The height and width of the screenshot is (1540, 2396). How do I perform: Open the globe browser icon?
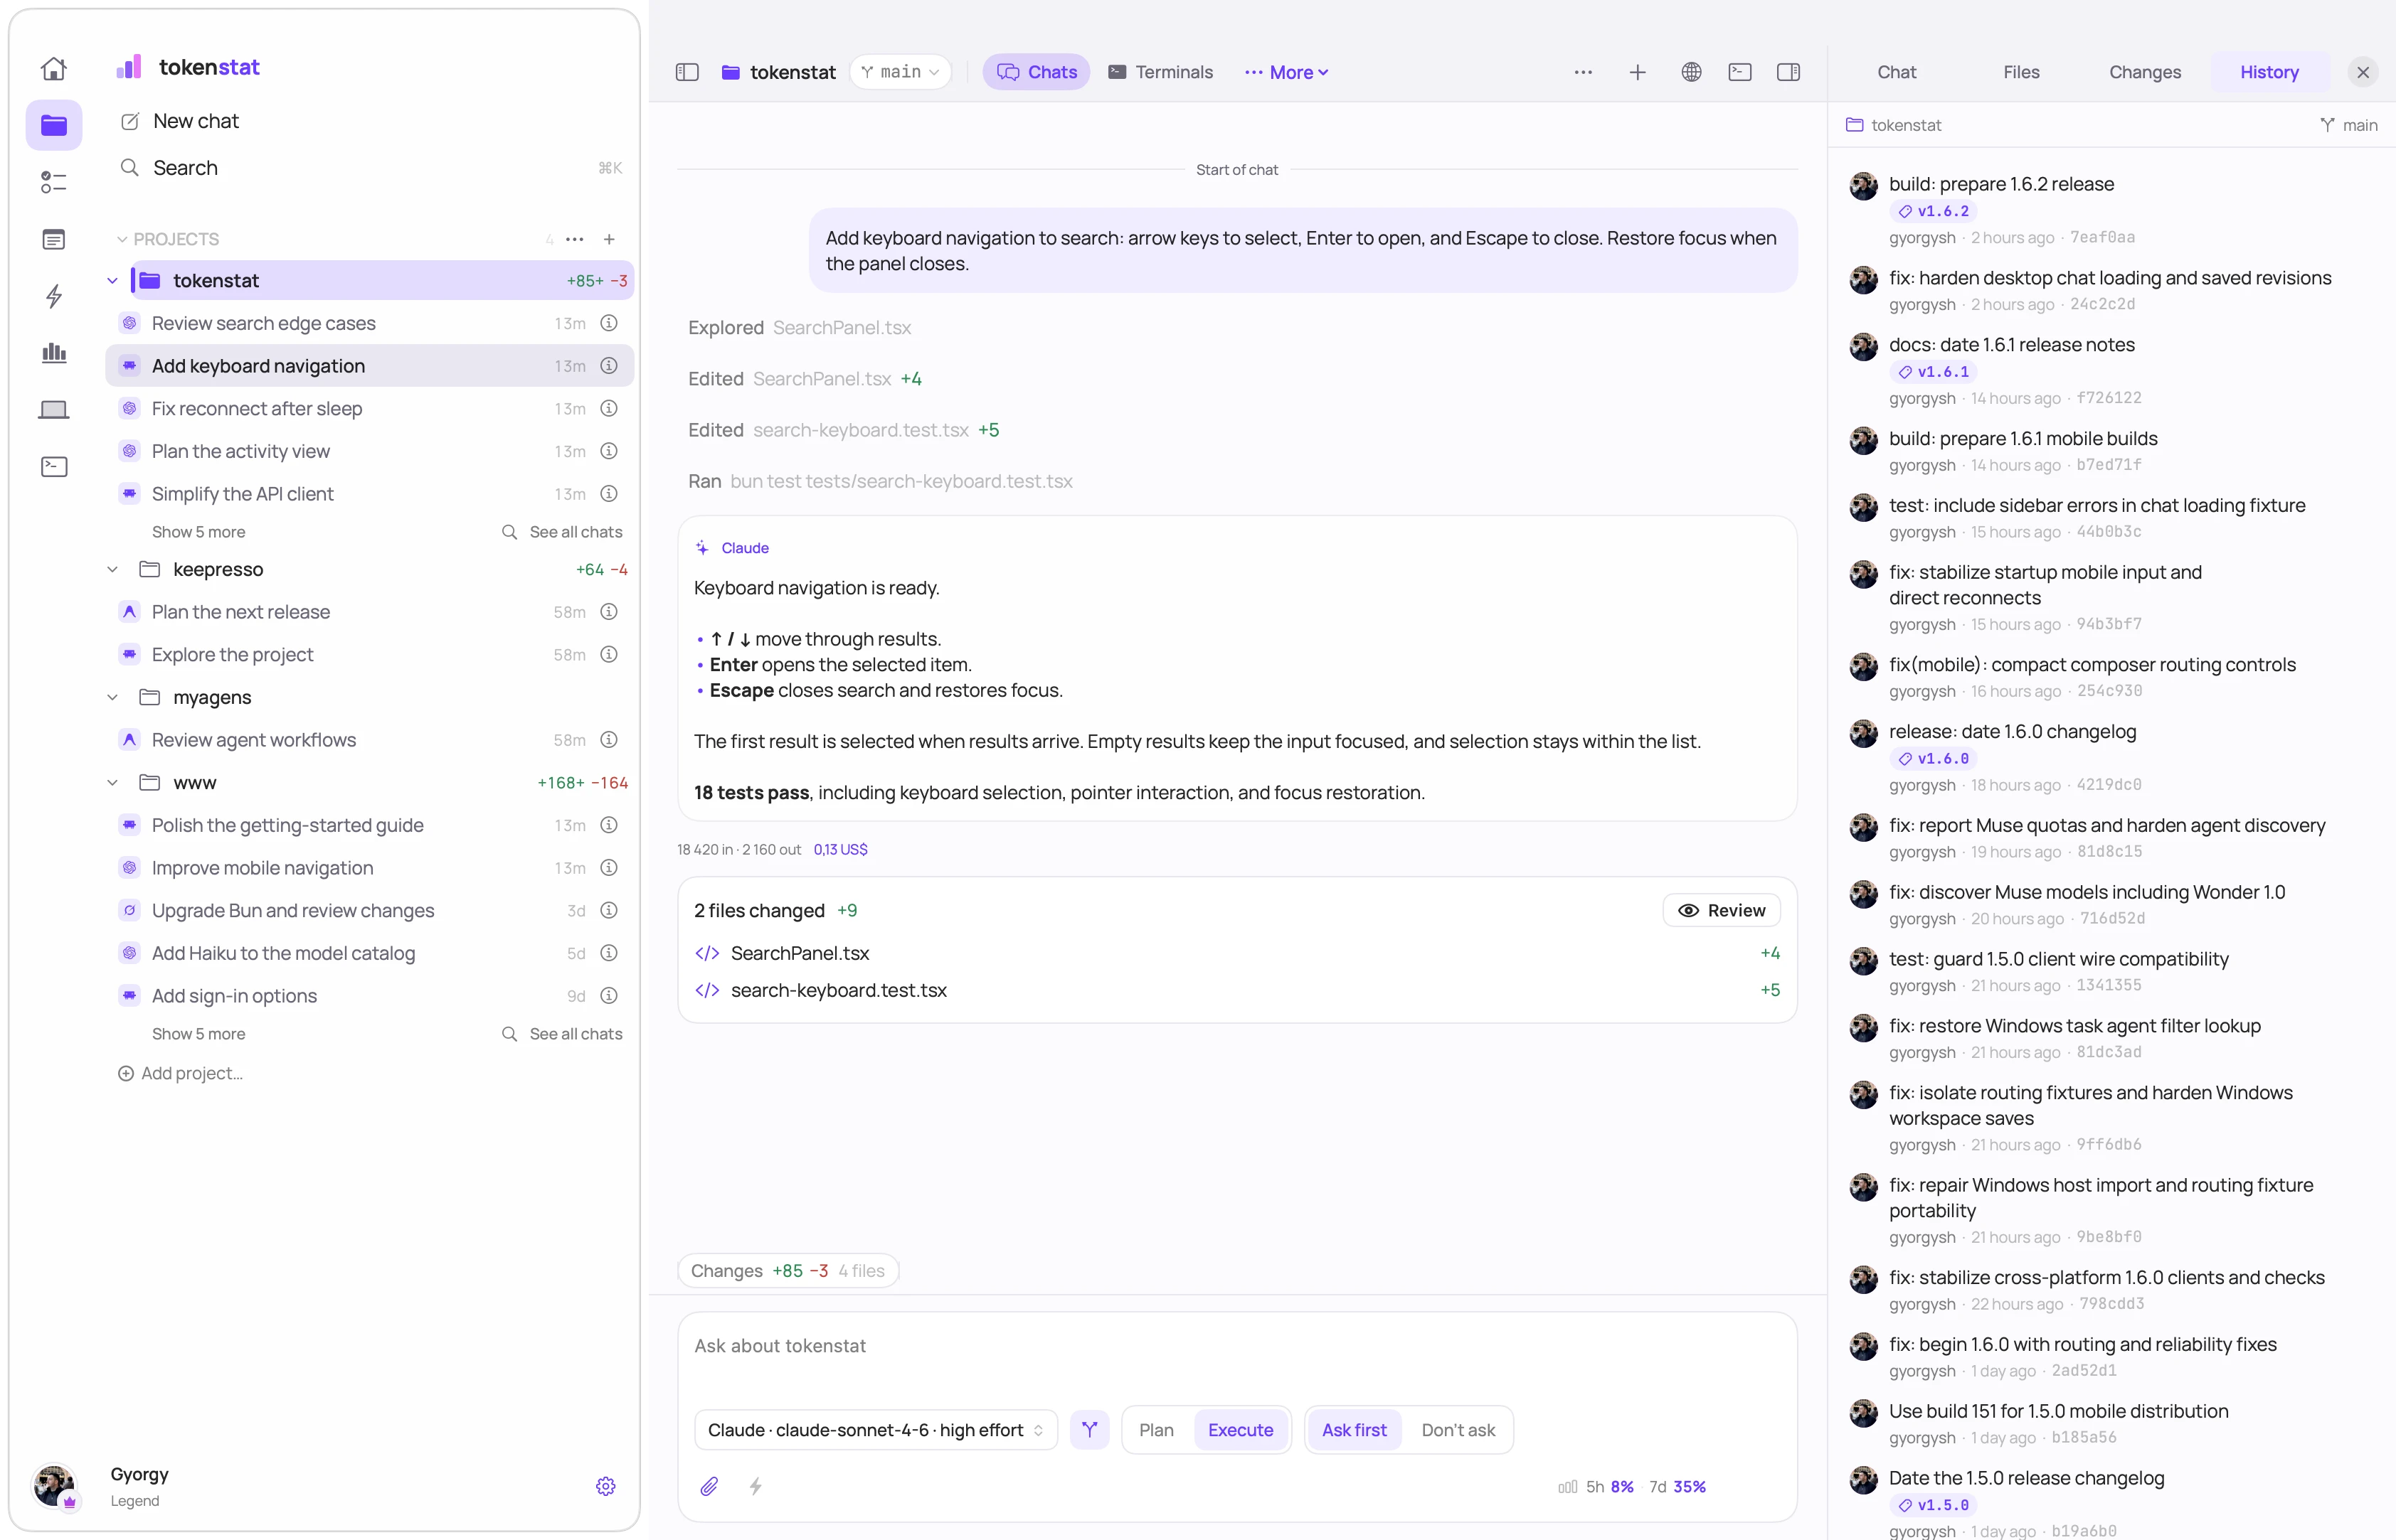(x=1692, y=72)
